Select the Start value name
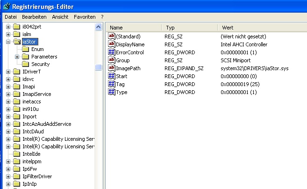Image resolution: width=307 pixels, height=189 pixels. pyautogui.click(x=121, y=76)
